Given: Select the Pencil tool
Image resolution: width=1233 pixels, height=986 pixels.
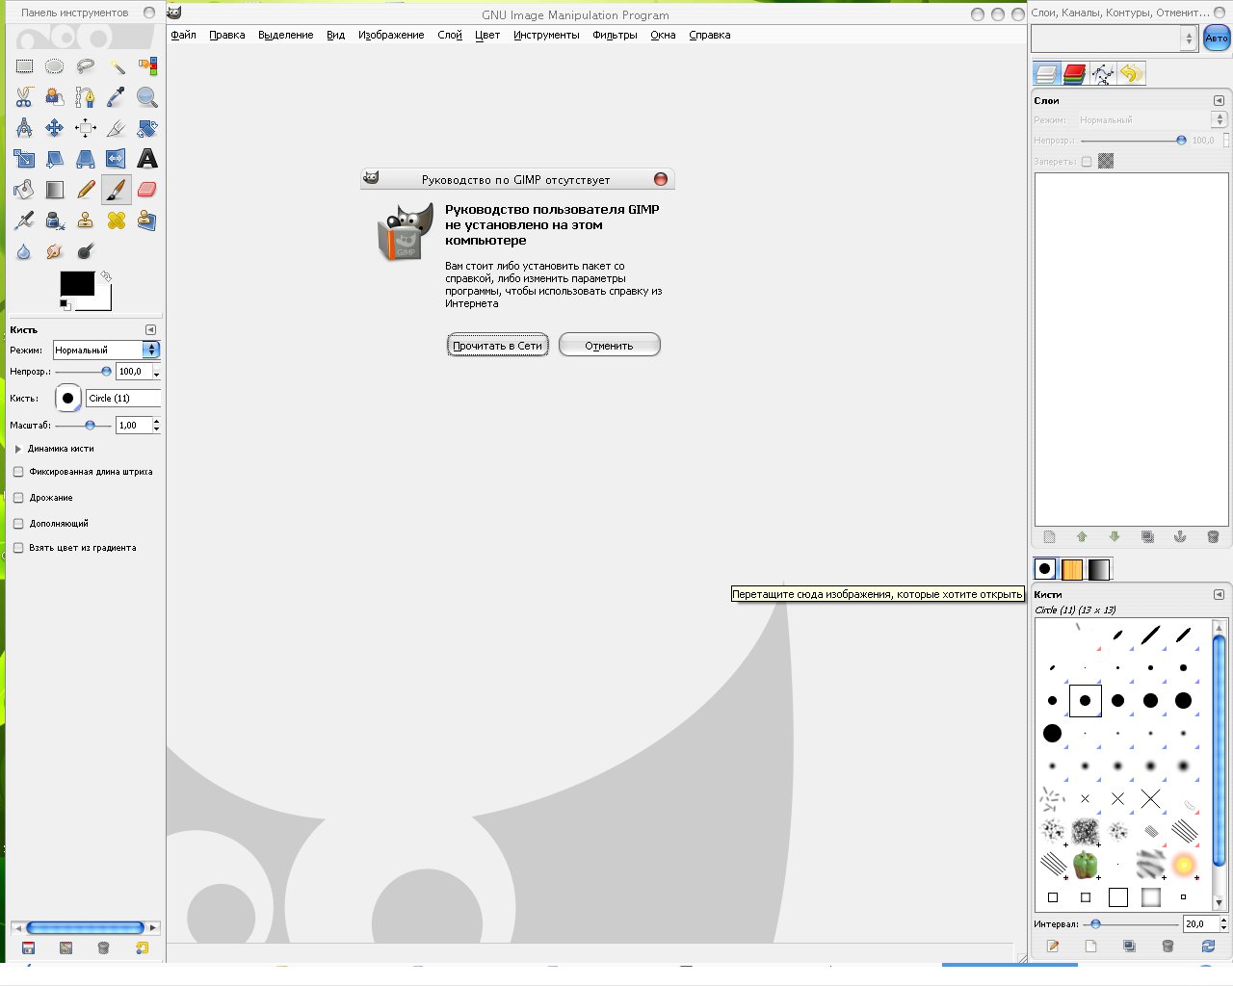Looking at the screenshot, I should click(86, 190).
